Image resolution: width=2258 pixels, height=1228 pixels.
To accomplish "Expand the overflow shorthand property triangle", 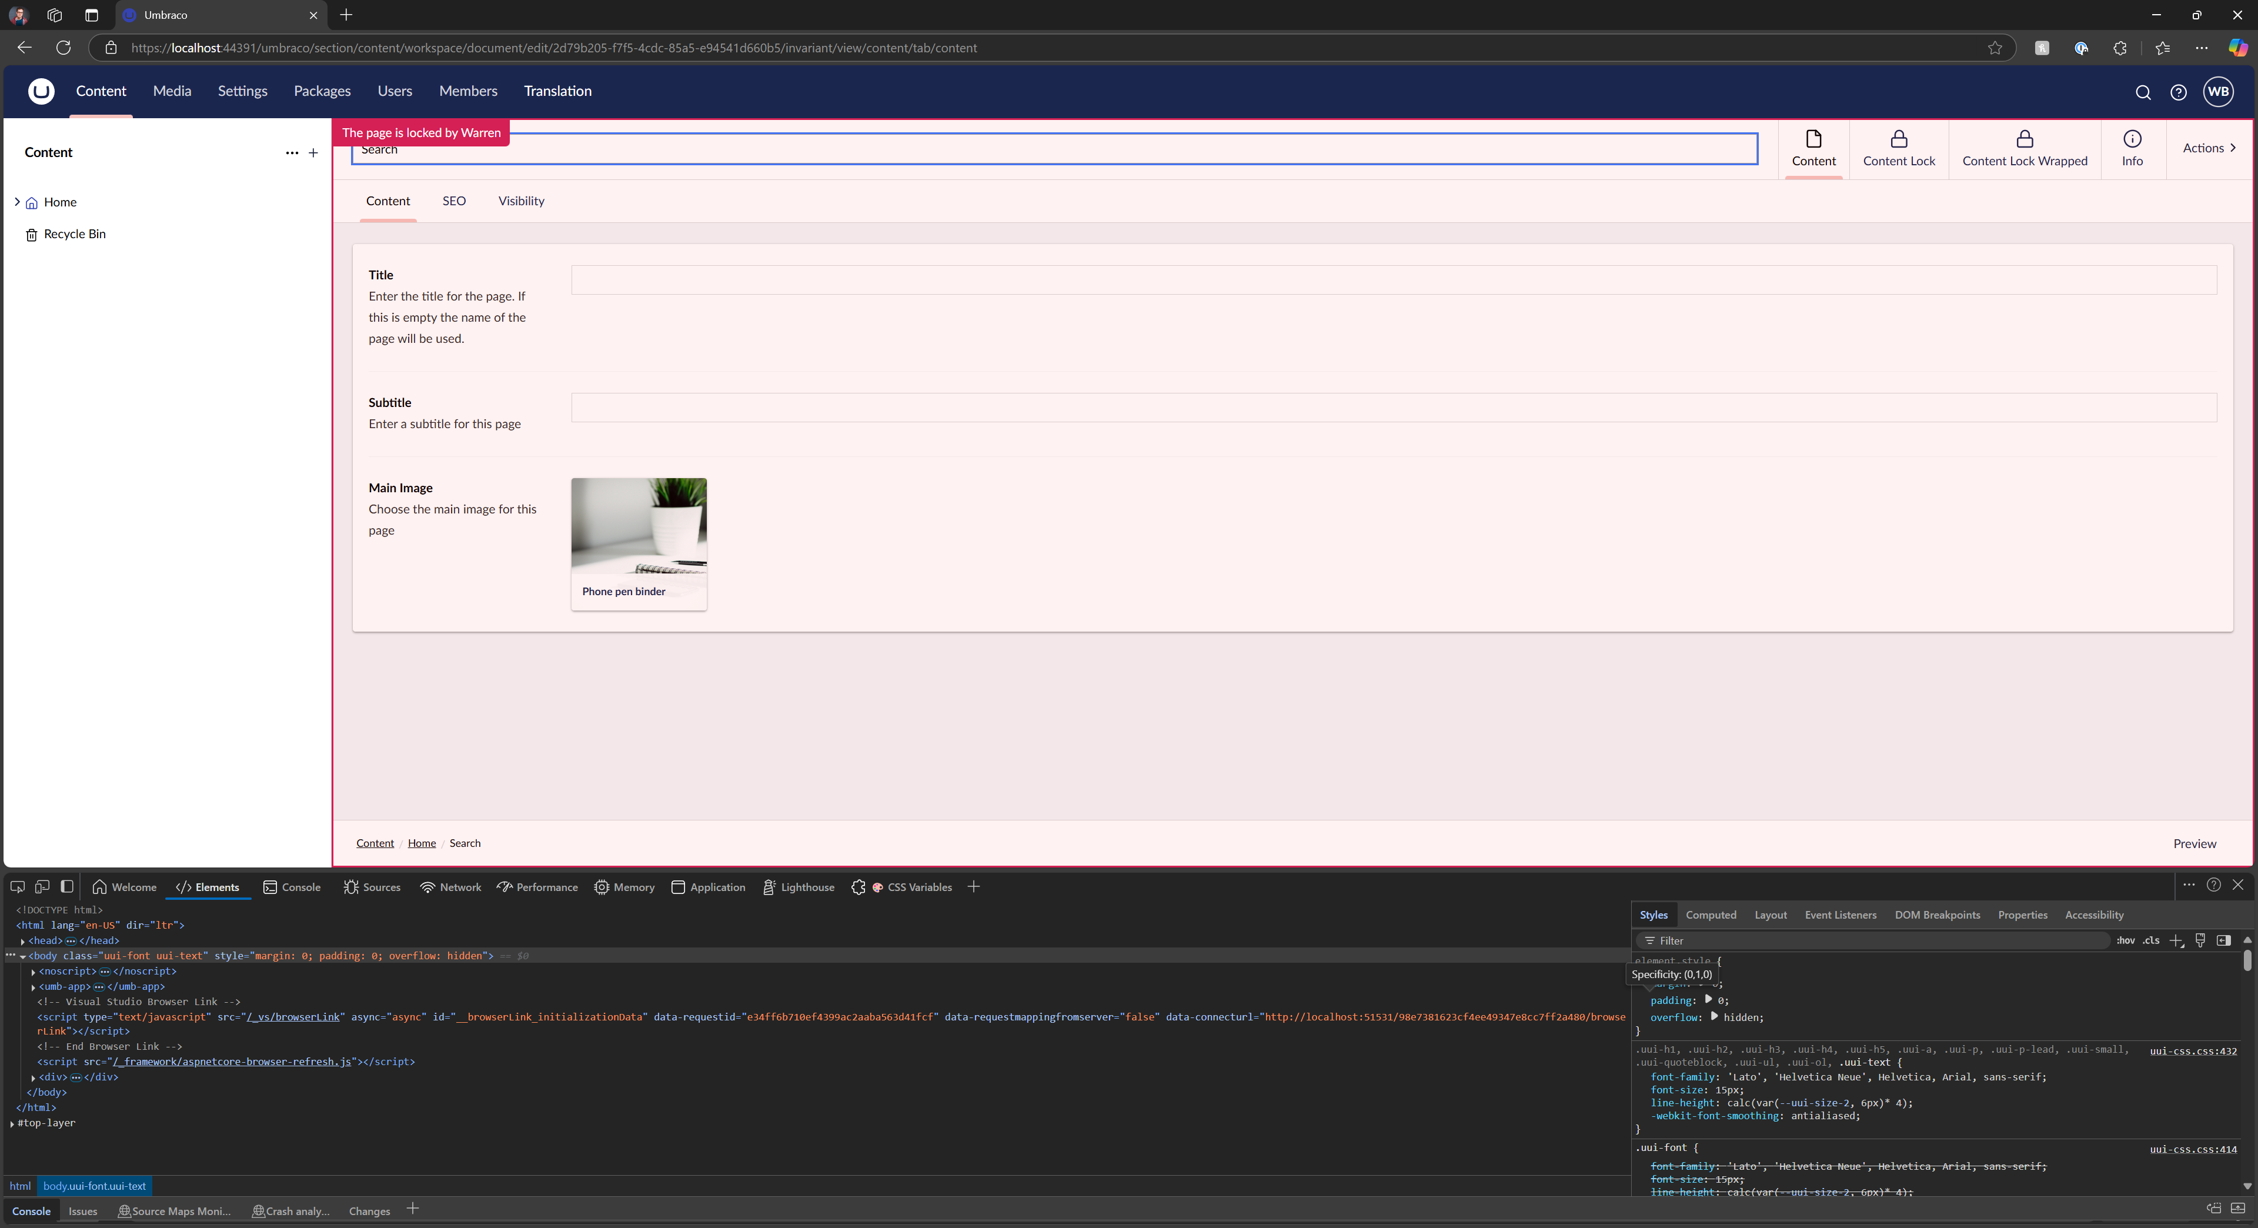I will point(1715,1017).
